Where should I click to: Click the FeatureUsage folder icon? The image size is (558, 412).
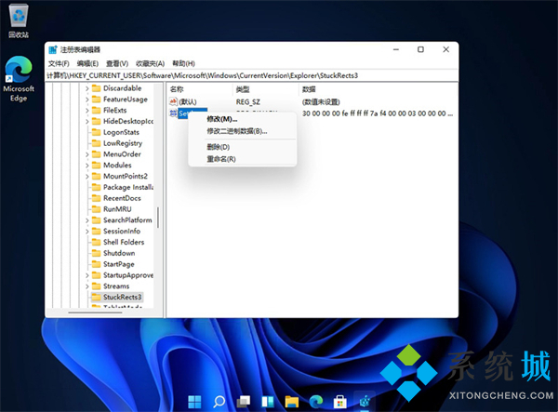pyautogui.click(x=96, y=100)
